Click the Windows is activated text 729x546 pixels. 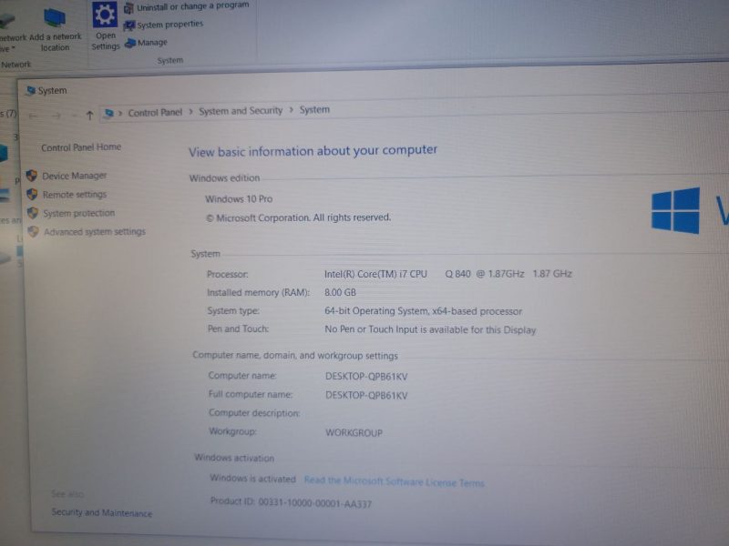[253, 479]
